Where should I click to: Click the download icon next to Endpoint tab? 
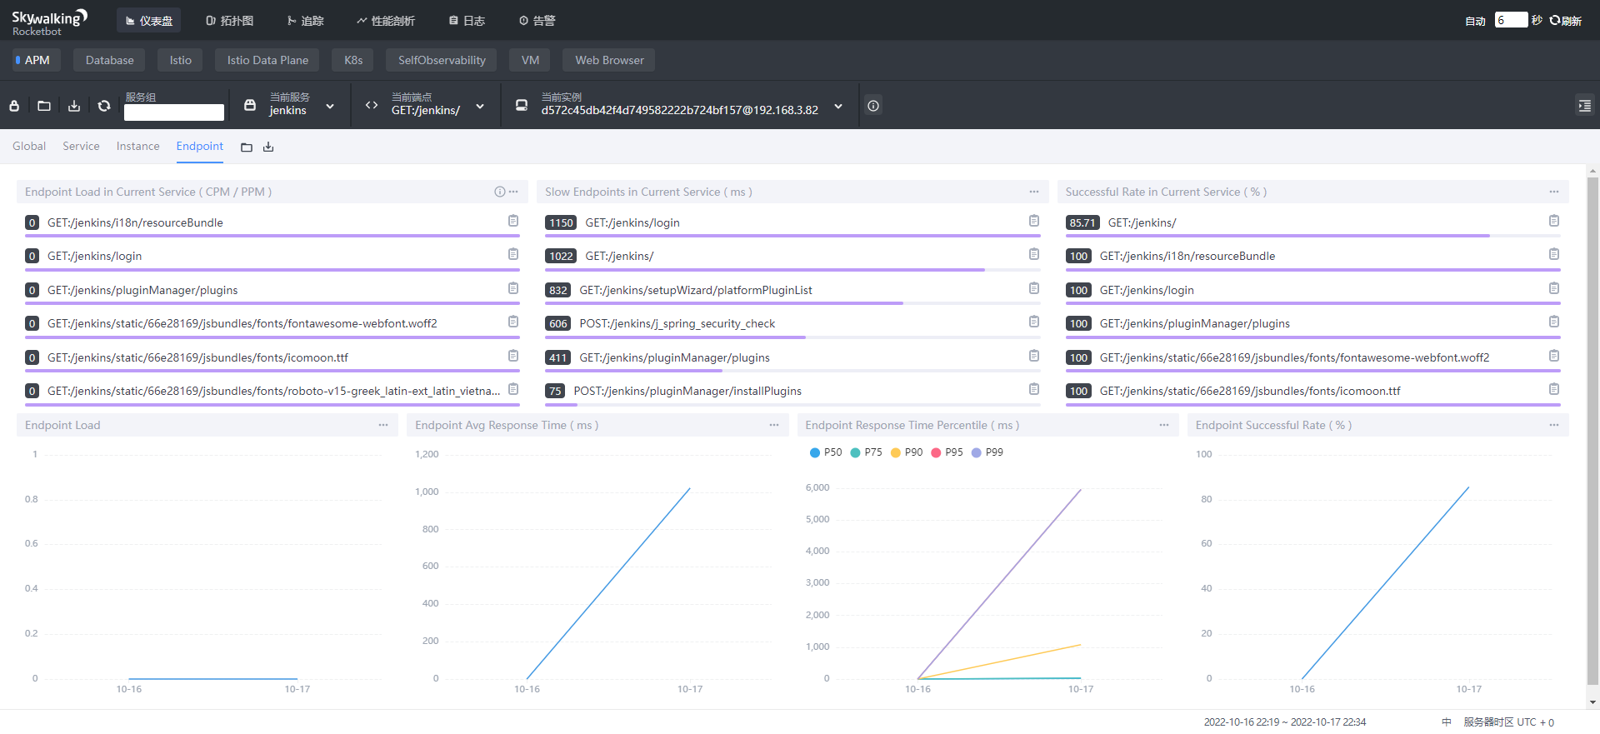click(x=268, y=147)
